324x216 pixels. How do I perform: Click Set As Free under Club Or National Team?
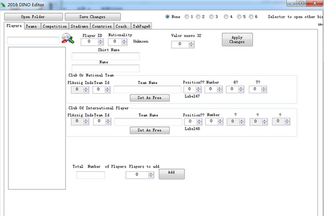pos(149,98)
